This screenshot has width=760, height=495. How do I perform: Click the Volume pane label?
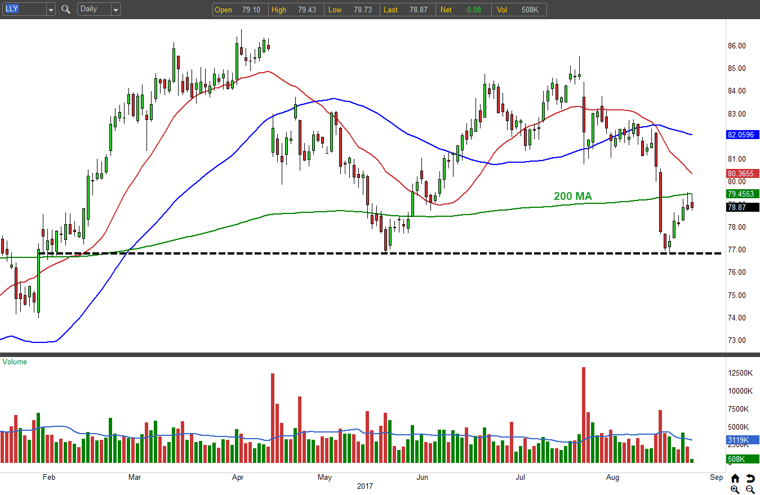point(15,362)
